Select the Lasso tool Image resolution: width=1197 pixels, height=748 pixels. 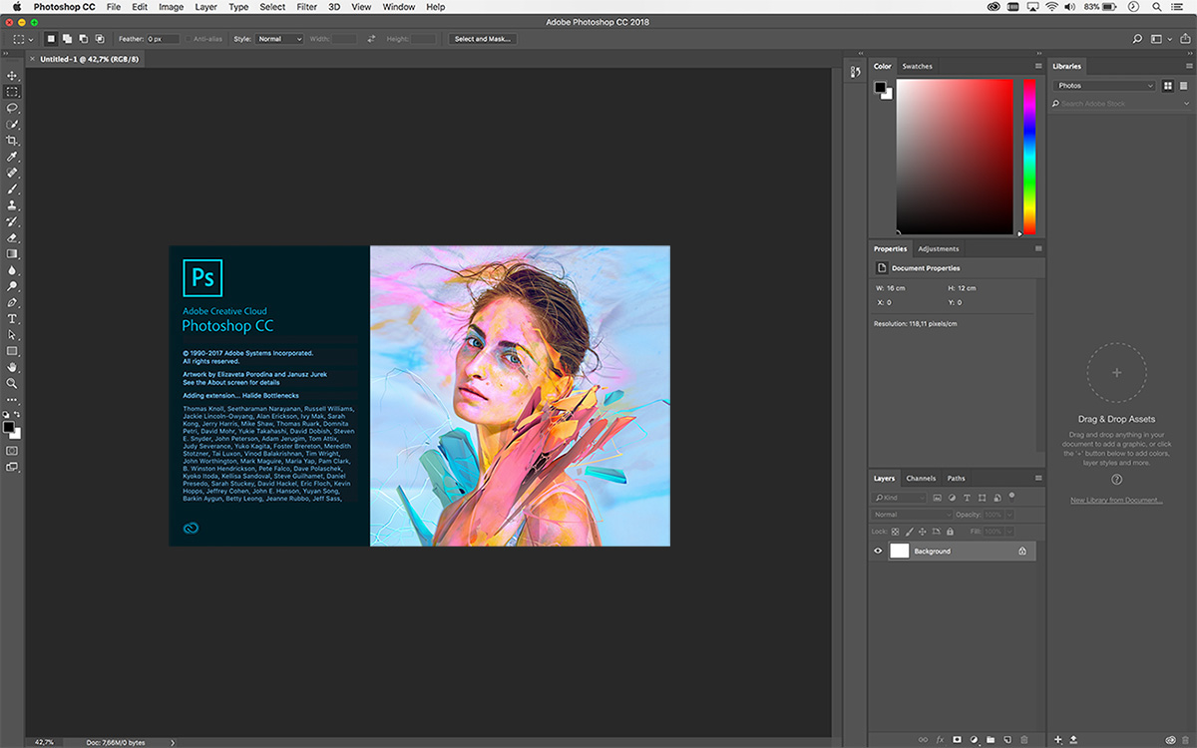tap(12, 108)
